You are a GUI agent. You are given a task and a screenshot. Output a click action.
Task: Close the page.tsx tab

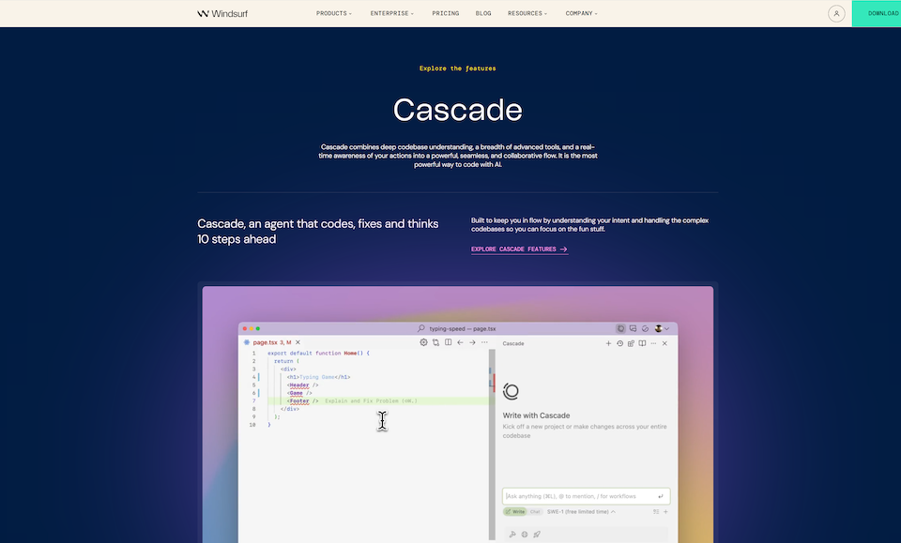(x=298, y=342)
